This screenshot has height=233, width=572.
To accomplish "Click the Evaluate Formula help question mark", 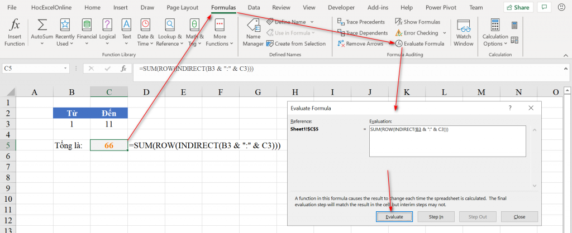I will click(510, 108).
